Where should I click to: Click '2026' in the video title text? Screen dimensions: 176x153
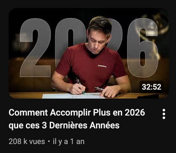click(135, 112)
